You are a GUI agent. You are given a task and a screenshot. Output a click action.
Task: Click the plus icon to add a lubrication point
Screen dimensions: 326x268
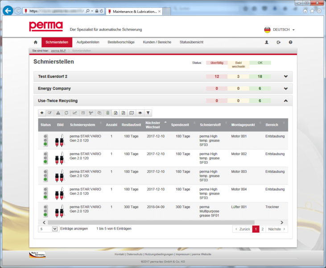[x=42, y=113]
